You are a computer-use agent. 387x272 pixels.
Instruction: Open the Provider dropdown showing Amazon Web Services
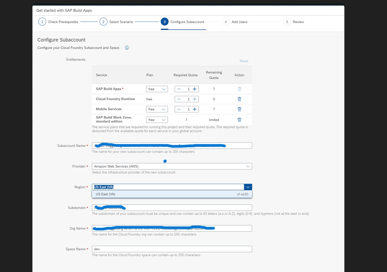click(172, 166)
